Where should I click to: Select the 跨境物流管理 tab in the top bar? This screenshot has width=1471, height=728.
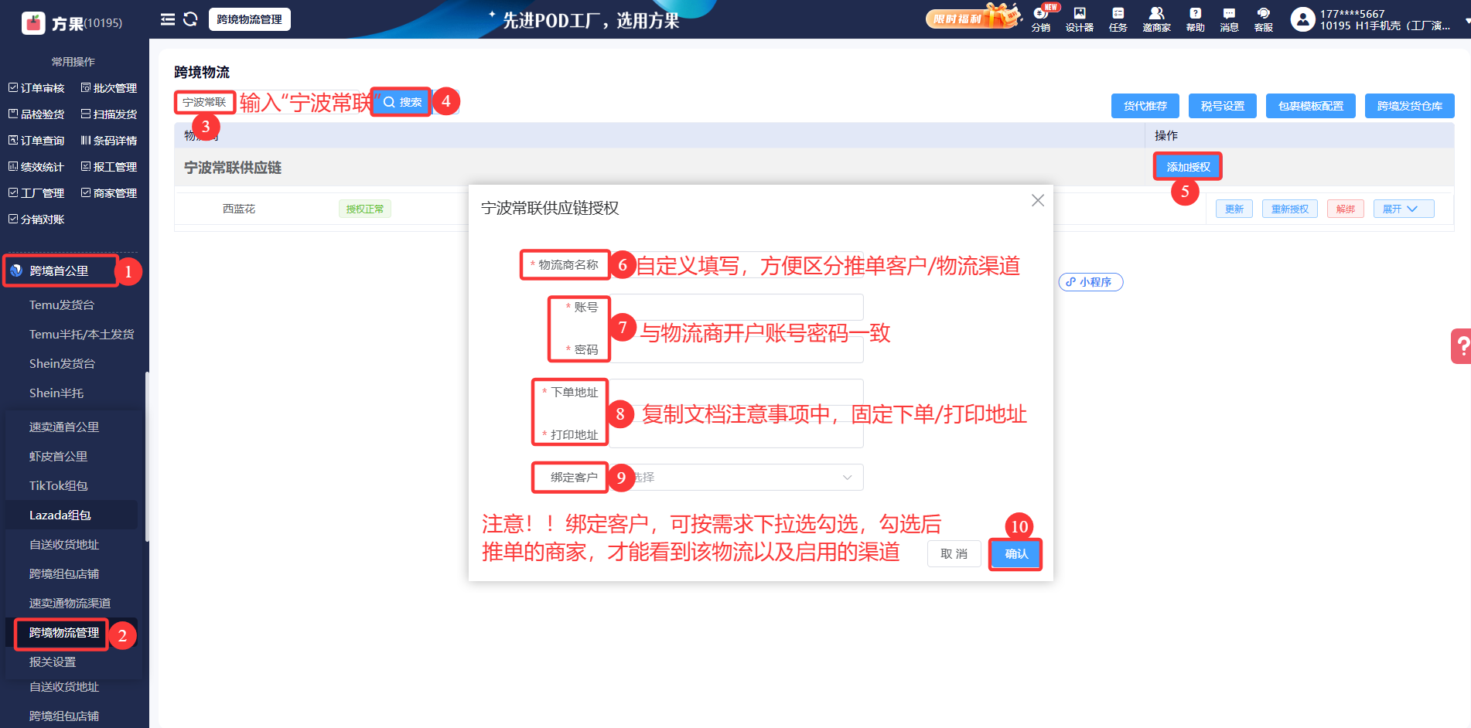249,19
